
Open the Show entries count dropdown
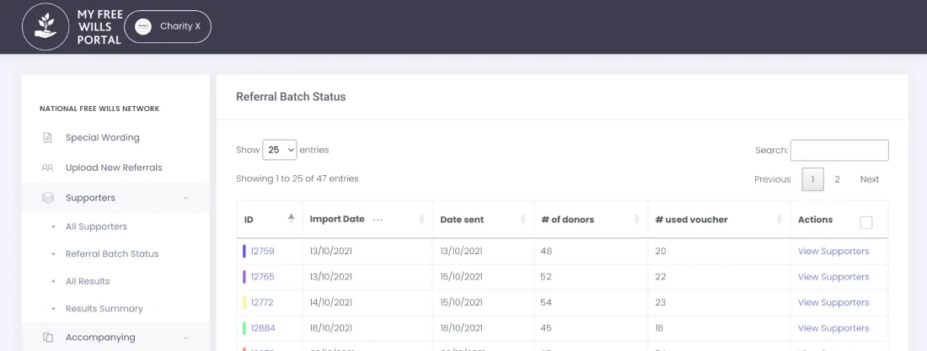click(280, 150)
